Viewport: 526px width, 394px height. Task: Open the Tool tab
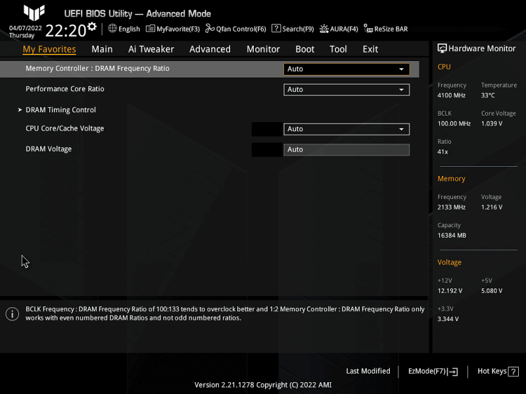tap(338, 49)
